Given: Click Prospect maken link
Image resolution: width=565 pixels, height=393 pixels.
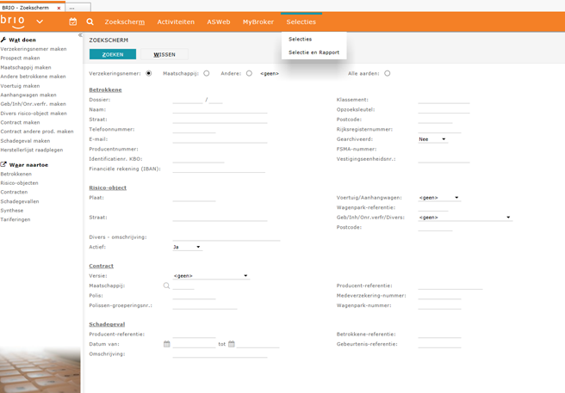Looking at the screenshot, I should pyautogui.click(x=20, y=58).
